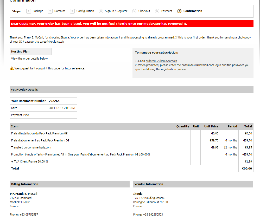Click 'View the order details below' text
This screenshot has width=260, height=221.
[29, 58]
